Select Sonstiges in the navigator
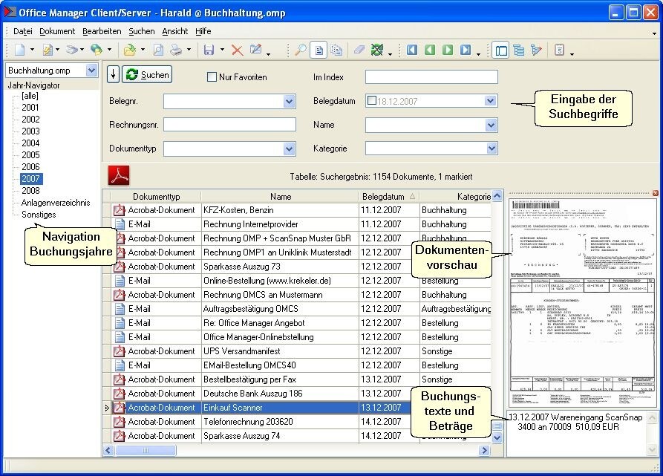 [39, 215]
